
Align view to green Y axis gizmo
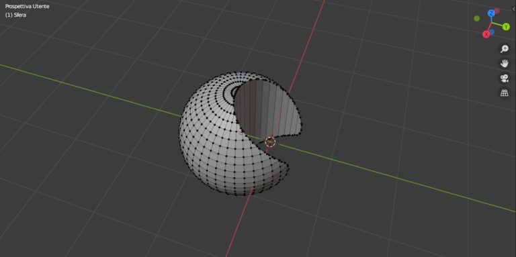(x=506, y=27)
